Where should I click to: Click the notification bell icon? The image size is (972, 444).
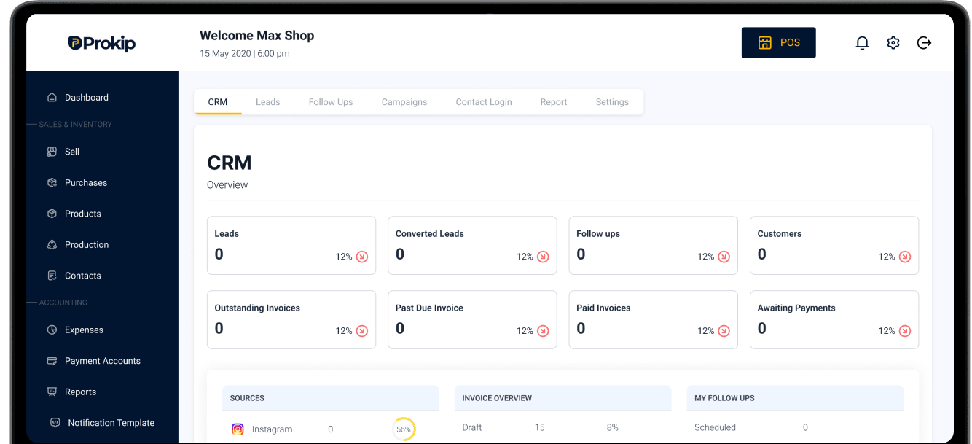[862, 43]
